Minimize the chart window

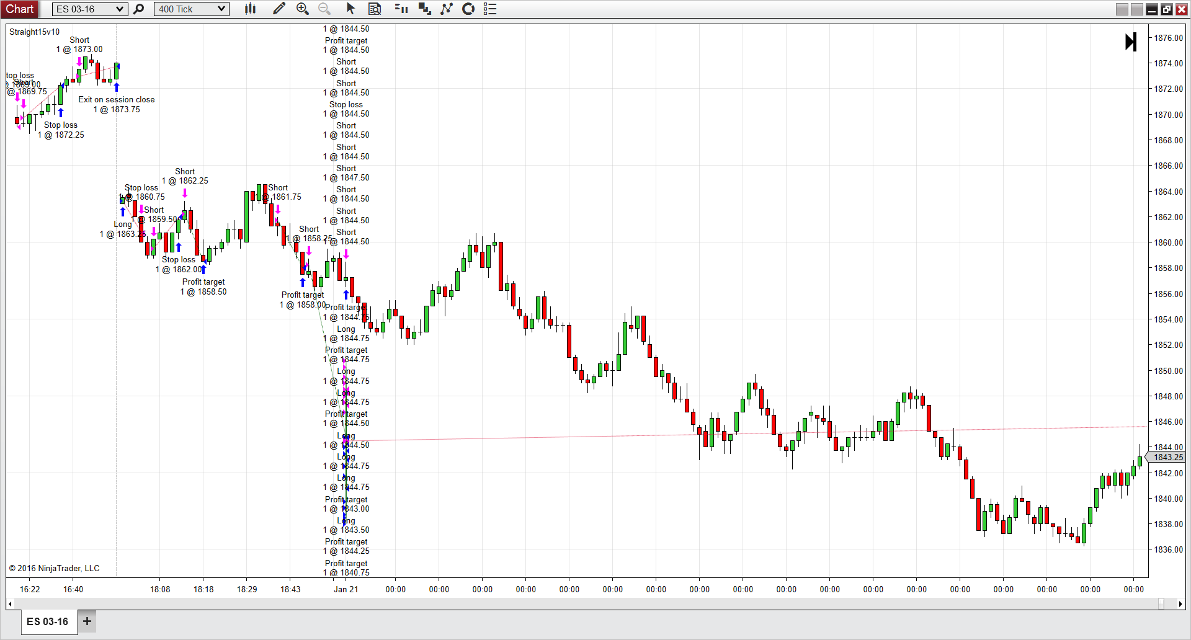pos(1152,9)
